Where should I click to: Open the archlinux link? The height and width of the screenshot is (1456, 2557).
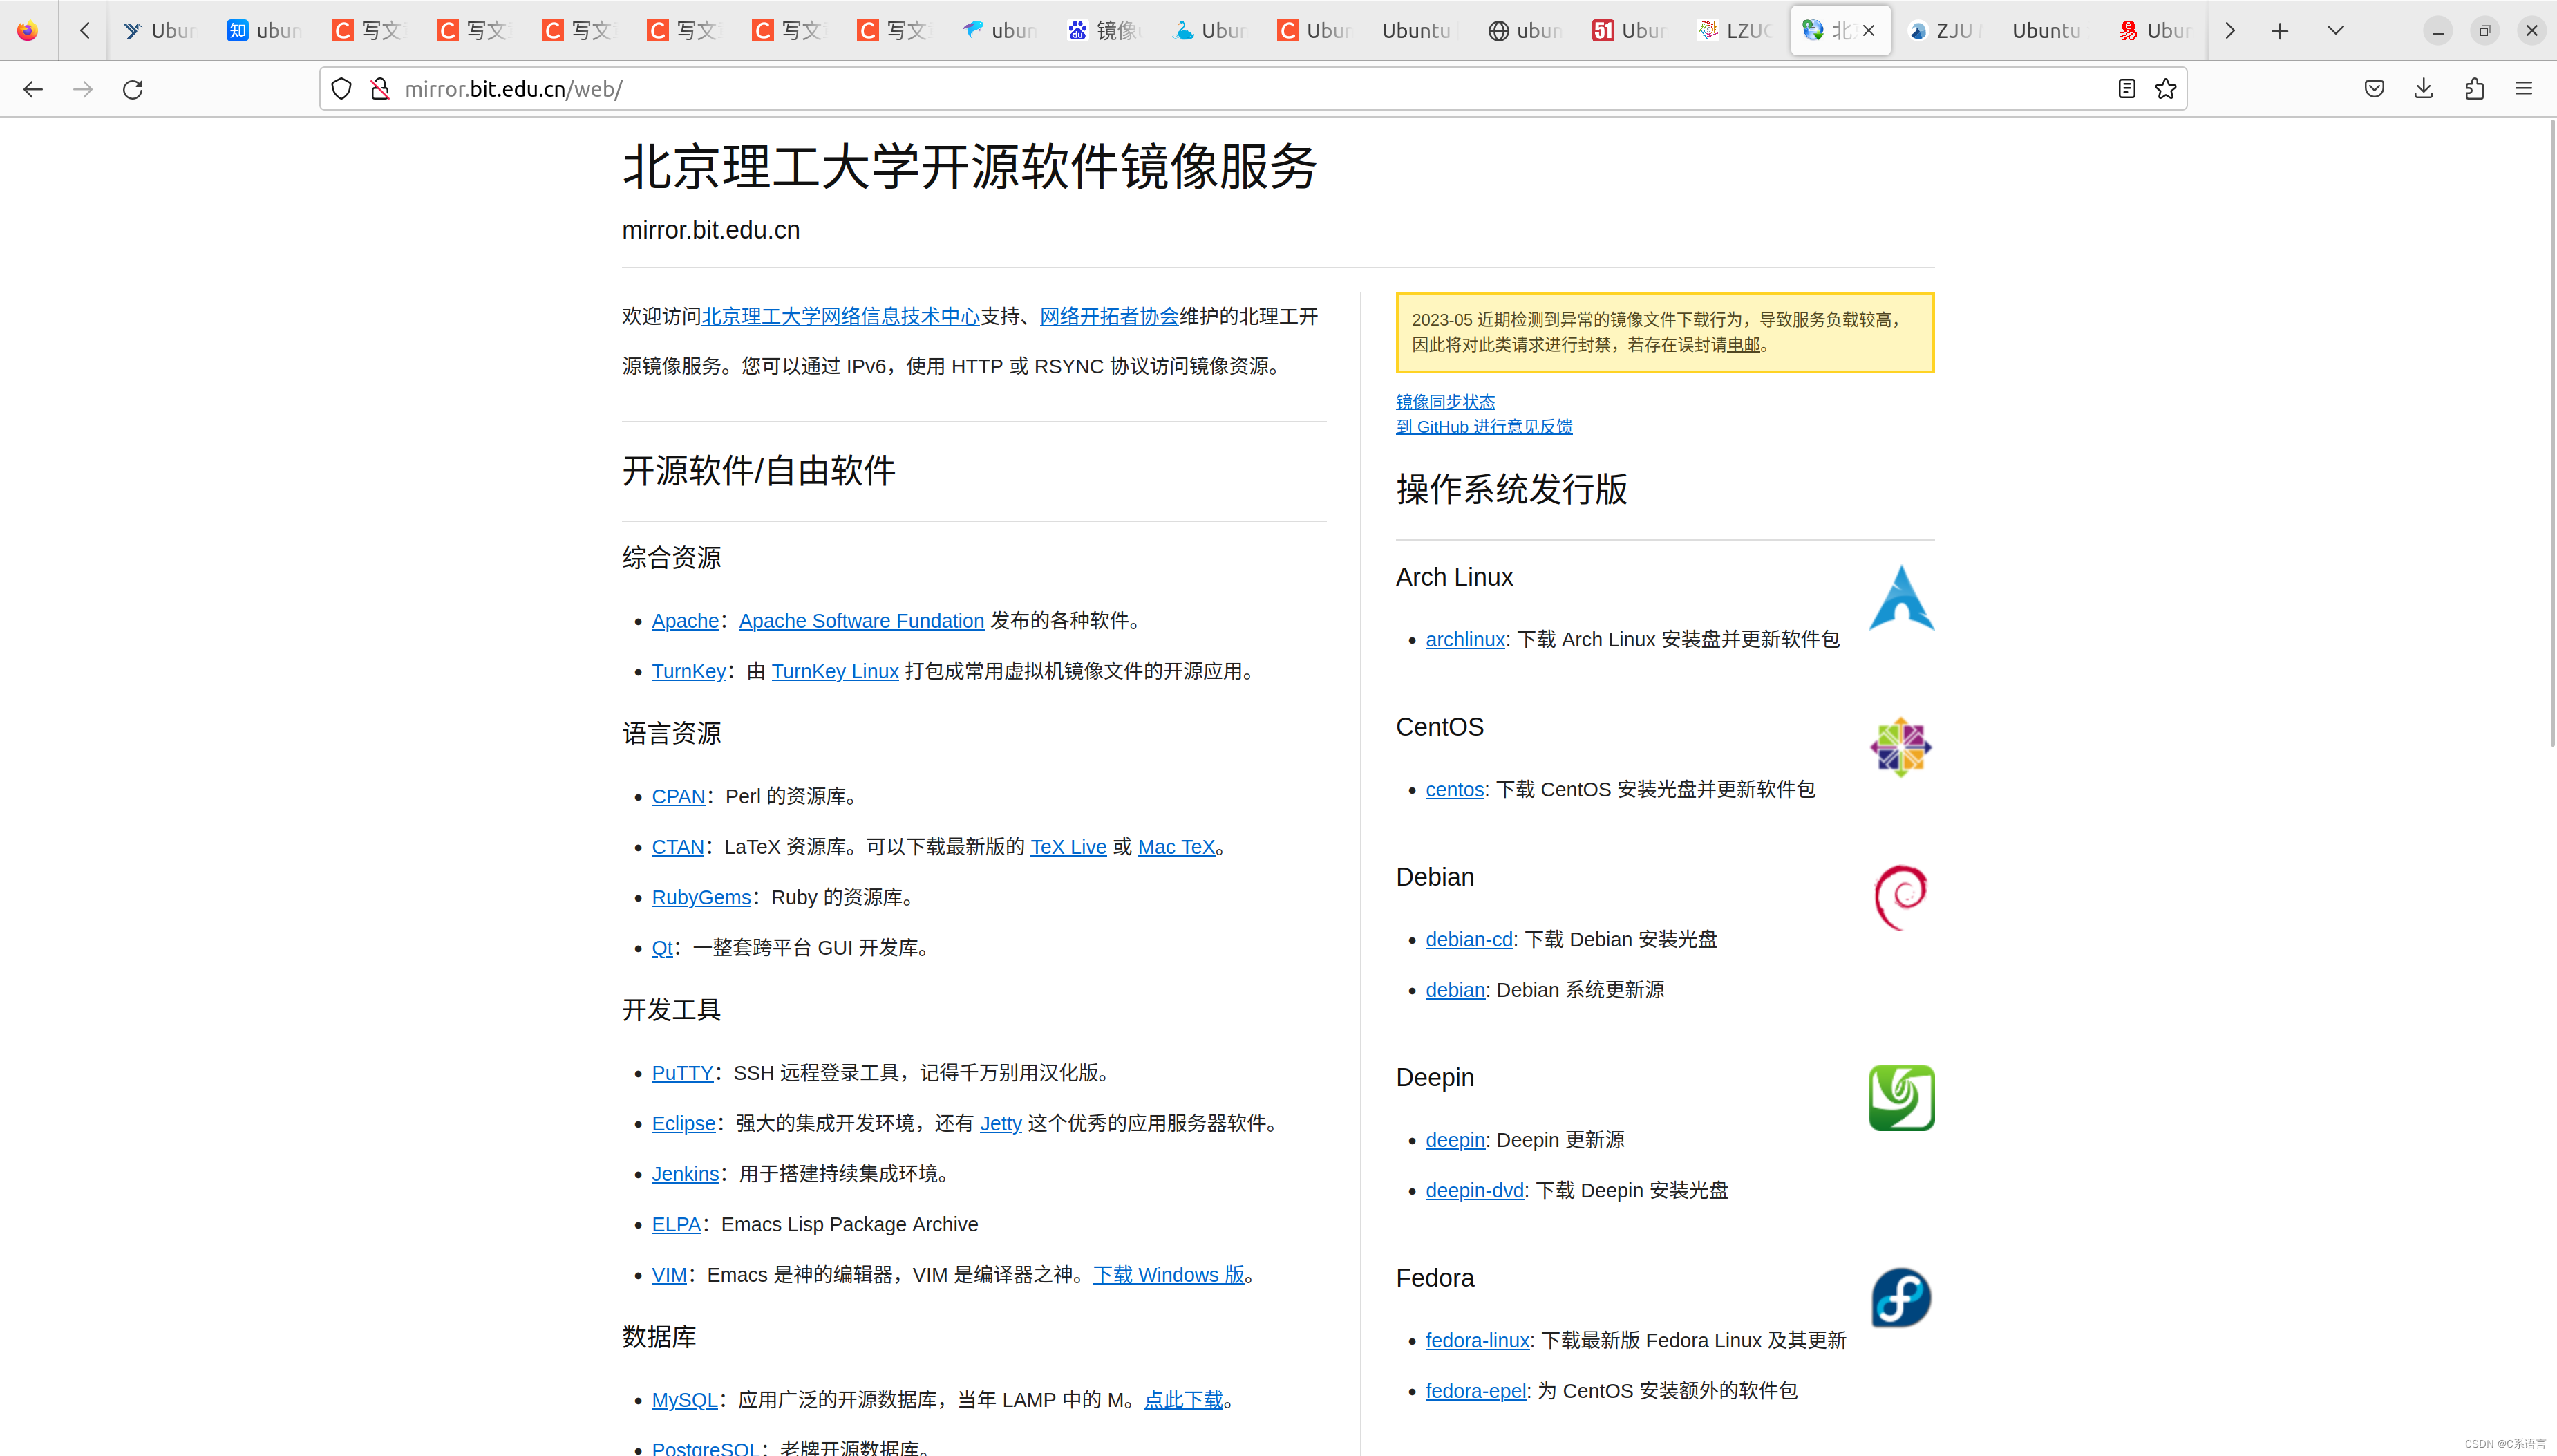point(1465,640)
